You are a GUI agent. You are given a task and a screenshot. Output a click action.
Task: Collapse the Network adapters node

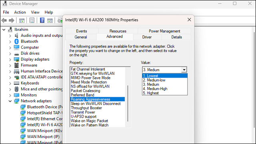point(10,101)
